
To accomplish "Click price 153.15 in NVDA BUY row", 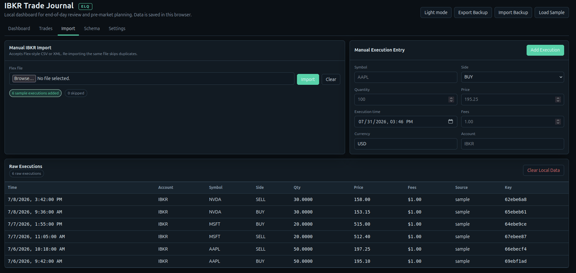I will (x=362, y=212).
